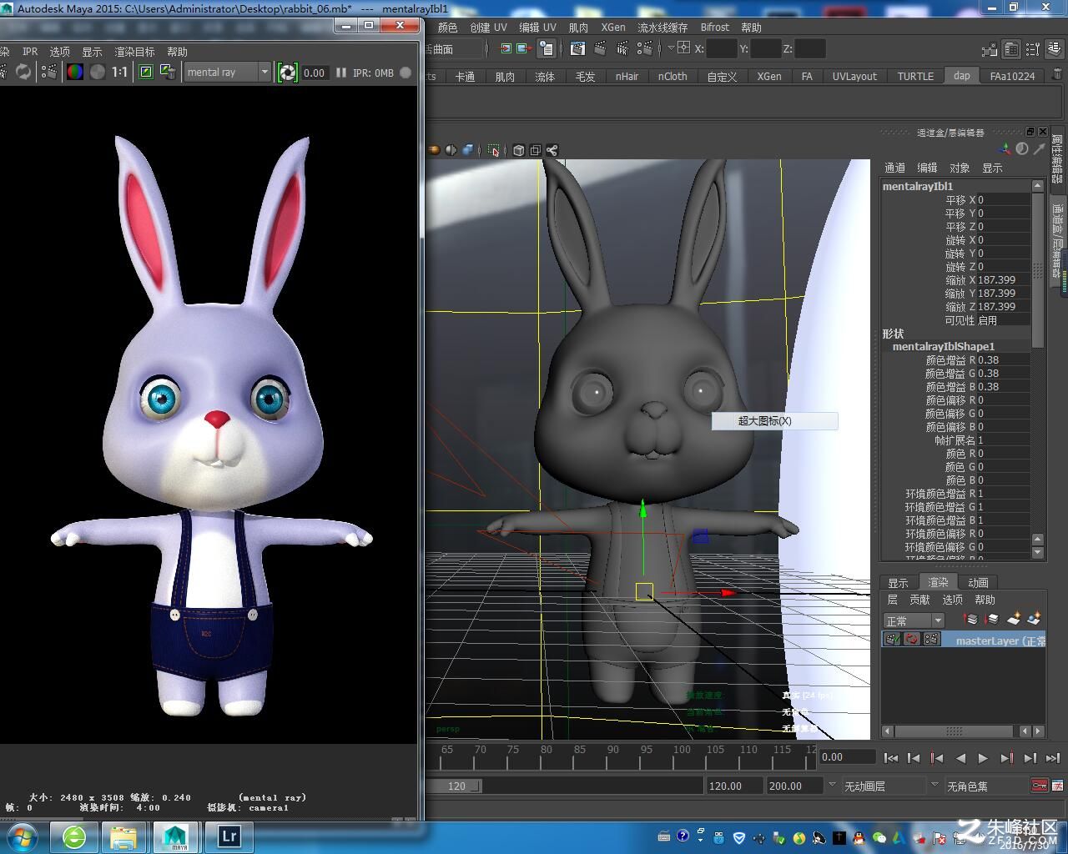Toggle masterLayer renderable clapperboard icon
Screen dimensions: 1068x854
893,640
